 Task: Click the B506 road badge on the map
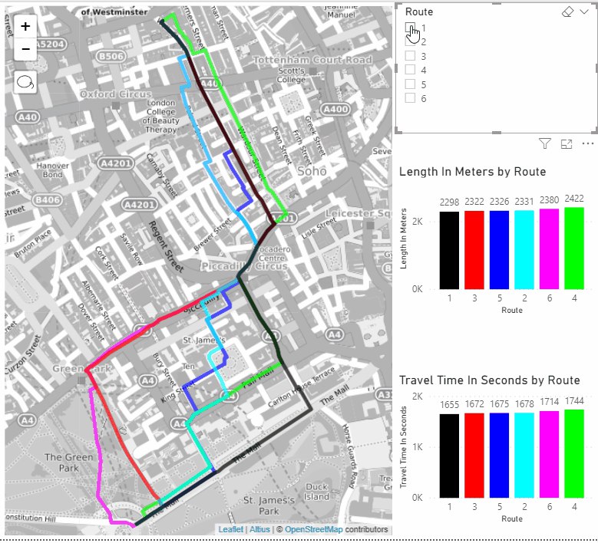[111, 57]
